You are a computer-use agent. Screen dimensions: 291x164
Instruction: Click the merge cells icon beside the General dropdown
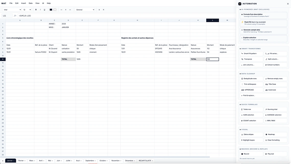coord(99,10)
